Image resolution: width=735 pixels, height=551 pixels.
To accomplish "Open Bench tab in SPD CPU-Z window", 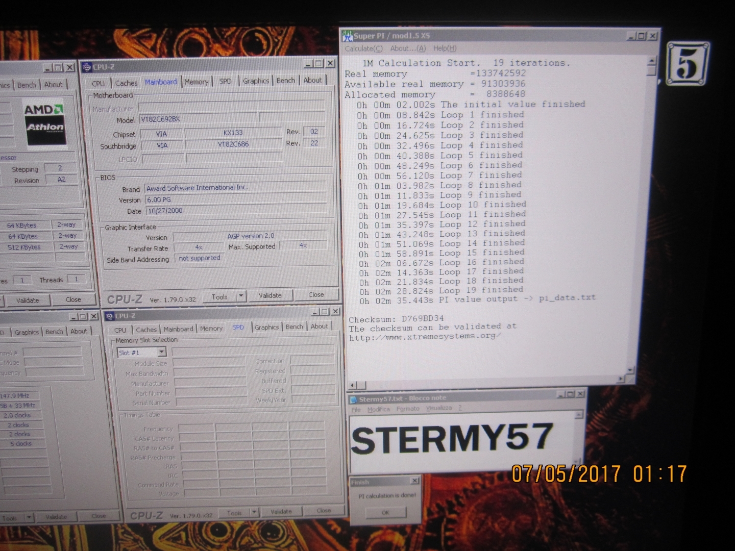I will click(x=294, y=327).
